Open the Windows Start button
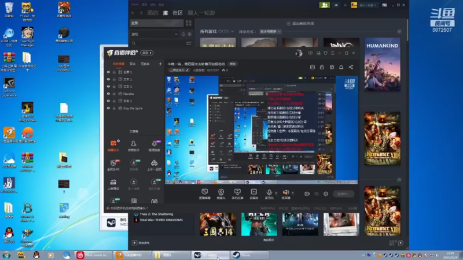463x260 pixels. pos(6,255)
